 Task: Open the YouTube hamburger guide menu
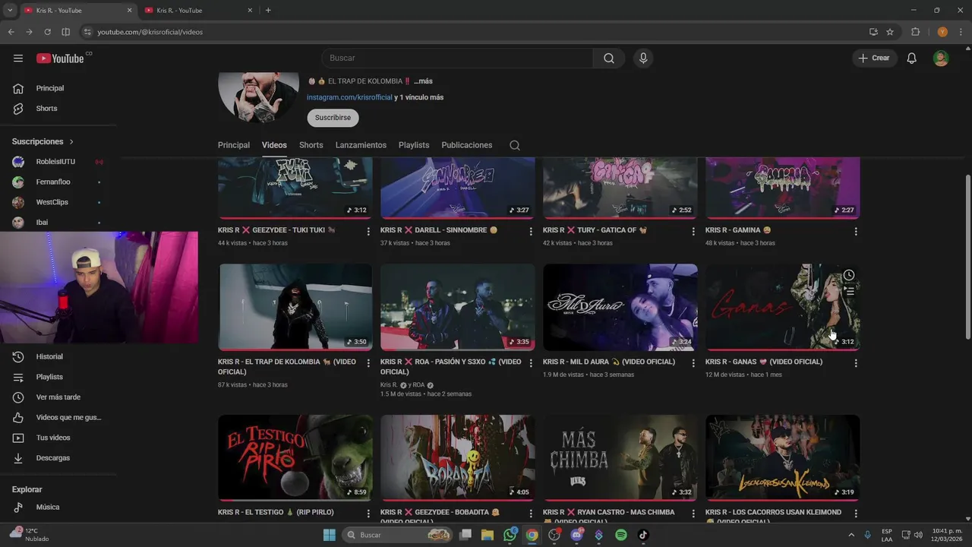[18, 58]
